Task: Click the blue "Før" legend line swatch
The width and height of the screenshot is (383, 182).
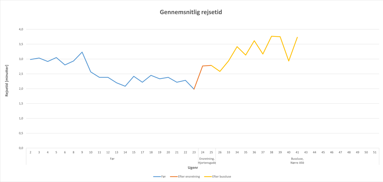Action: pyautogui.click(x=157, y=177)
